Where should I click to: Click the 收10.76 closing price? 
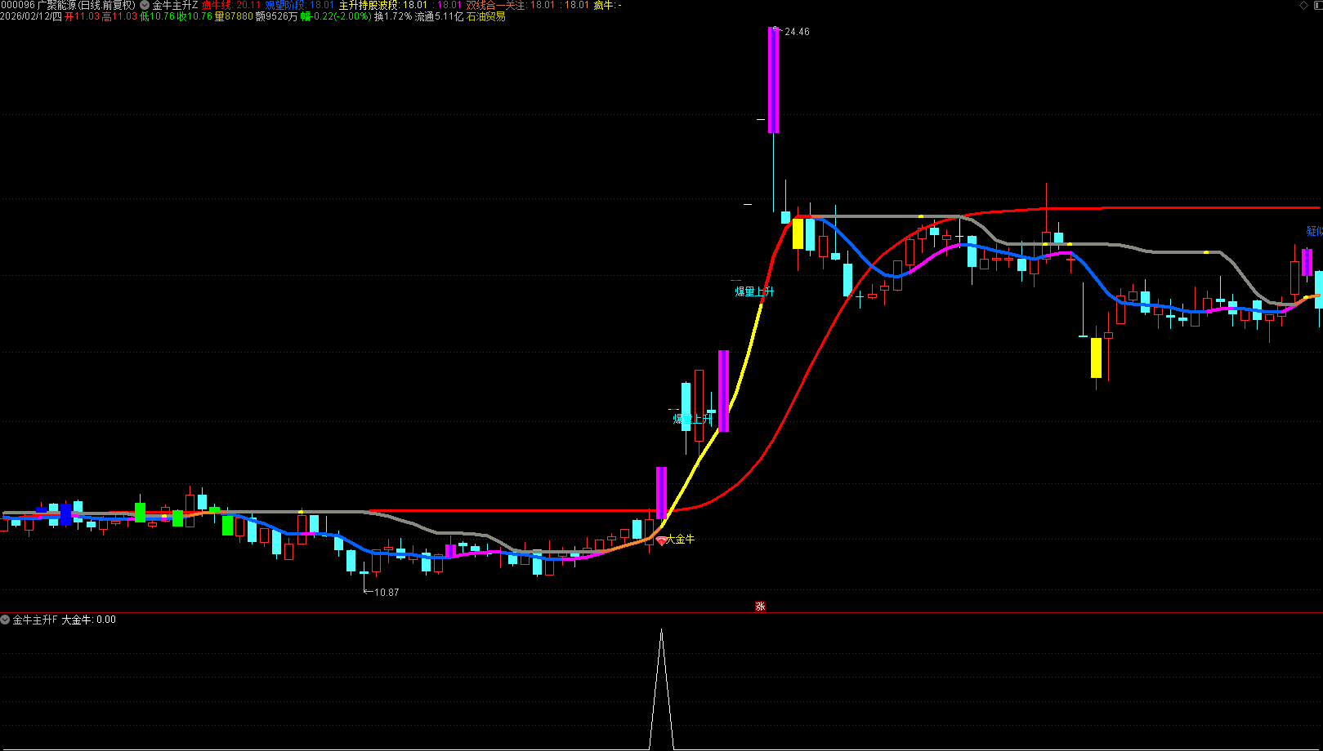point(194,16)
